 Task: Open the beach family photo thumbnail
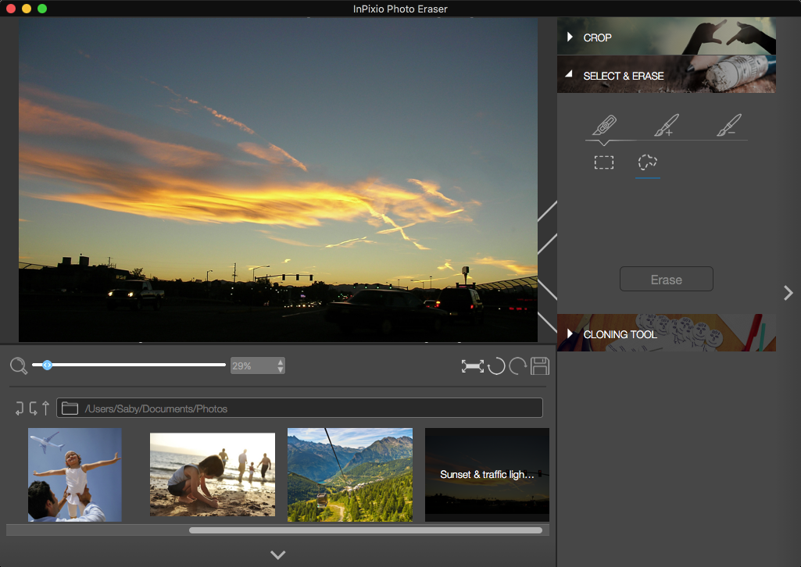point(213,475)
